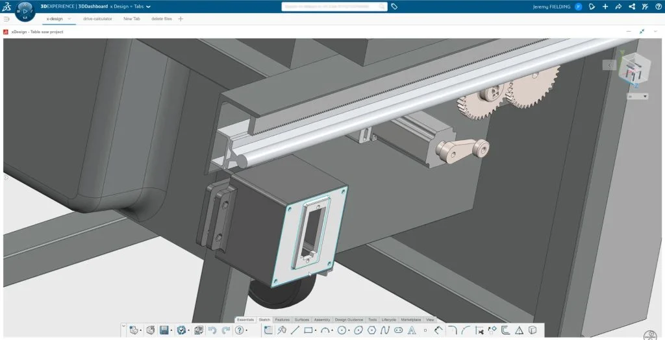Expand the view cube side arrow
The height and width of the screenshot is (340, 665).
610,65
